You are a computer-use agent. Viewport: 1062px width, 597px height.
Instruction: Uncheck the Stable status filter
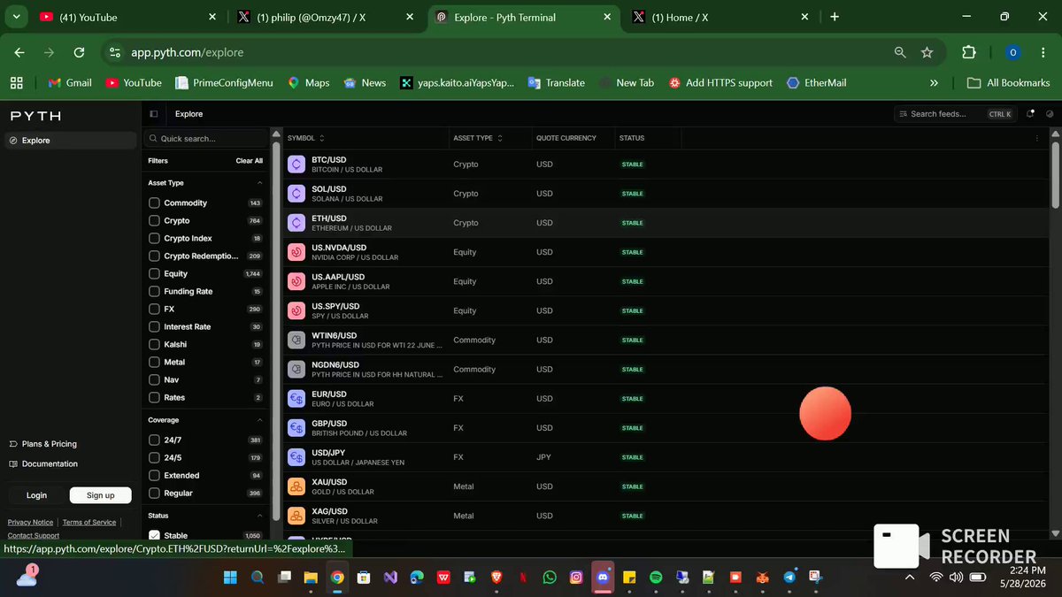tap(154, 536)
